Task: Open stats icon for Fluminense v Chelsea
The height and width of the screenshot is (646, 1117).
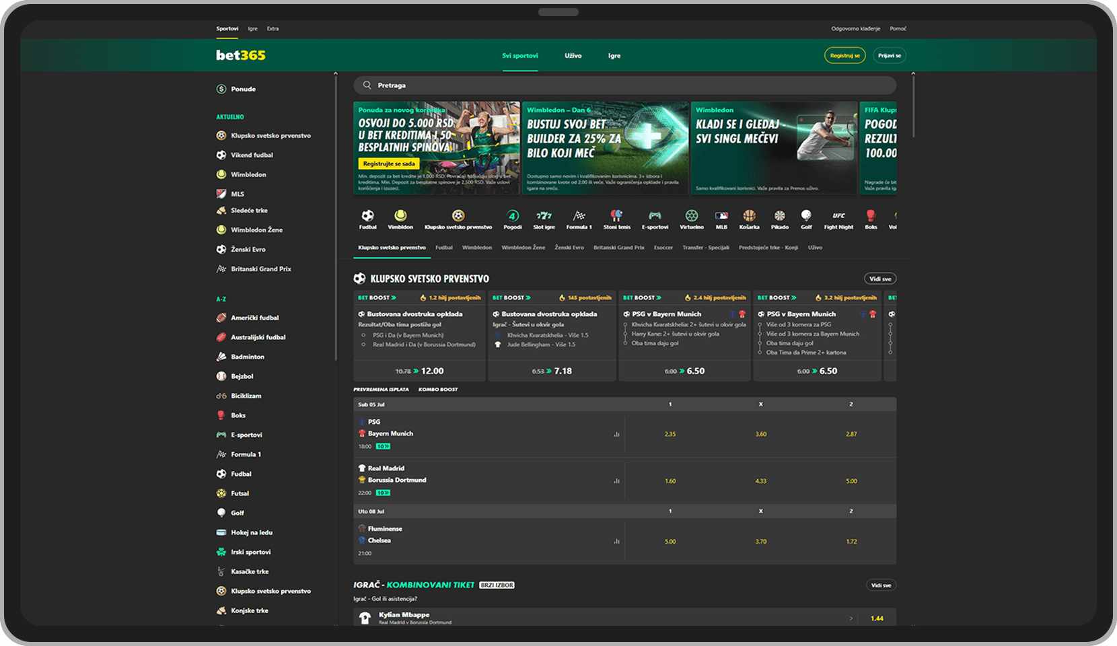Action: click(x=616, y=541)
